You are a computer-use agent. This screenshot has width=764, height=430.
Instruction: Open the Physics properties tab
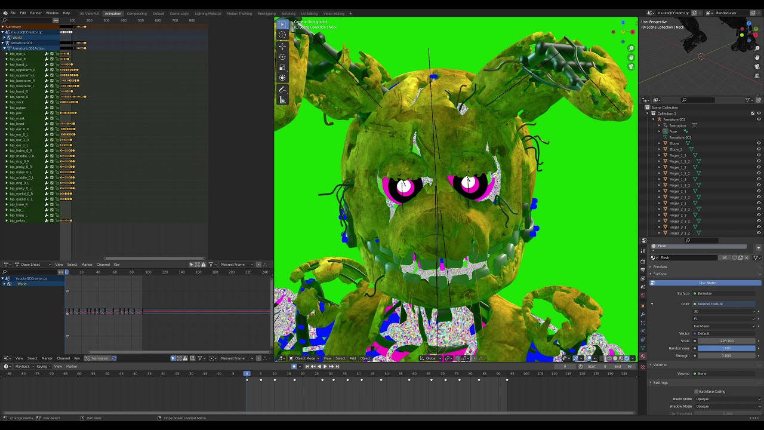643,331
